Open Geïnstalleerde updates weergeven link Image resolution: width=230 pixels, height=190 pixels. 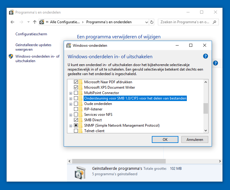34,47
